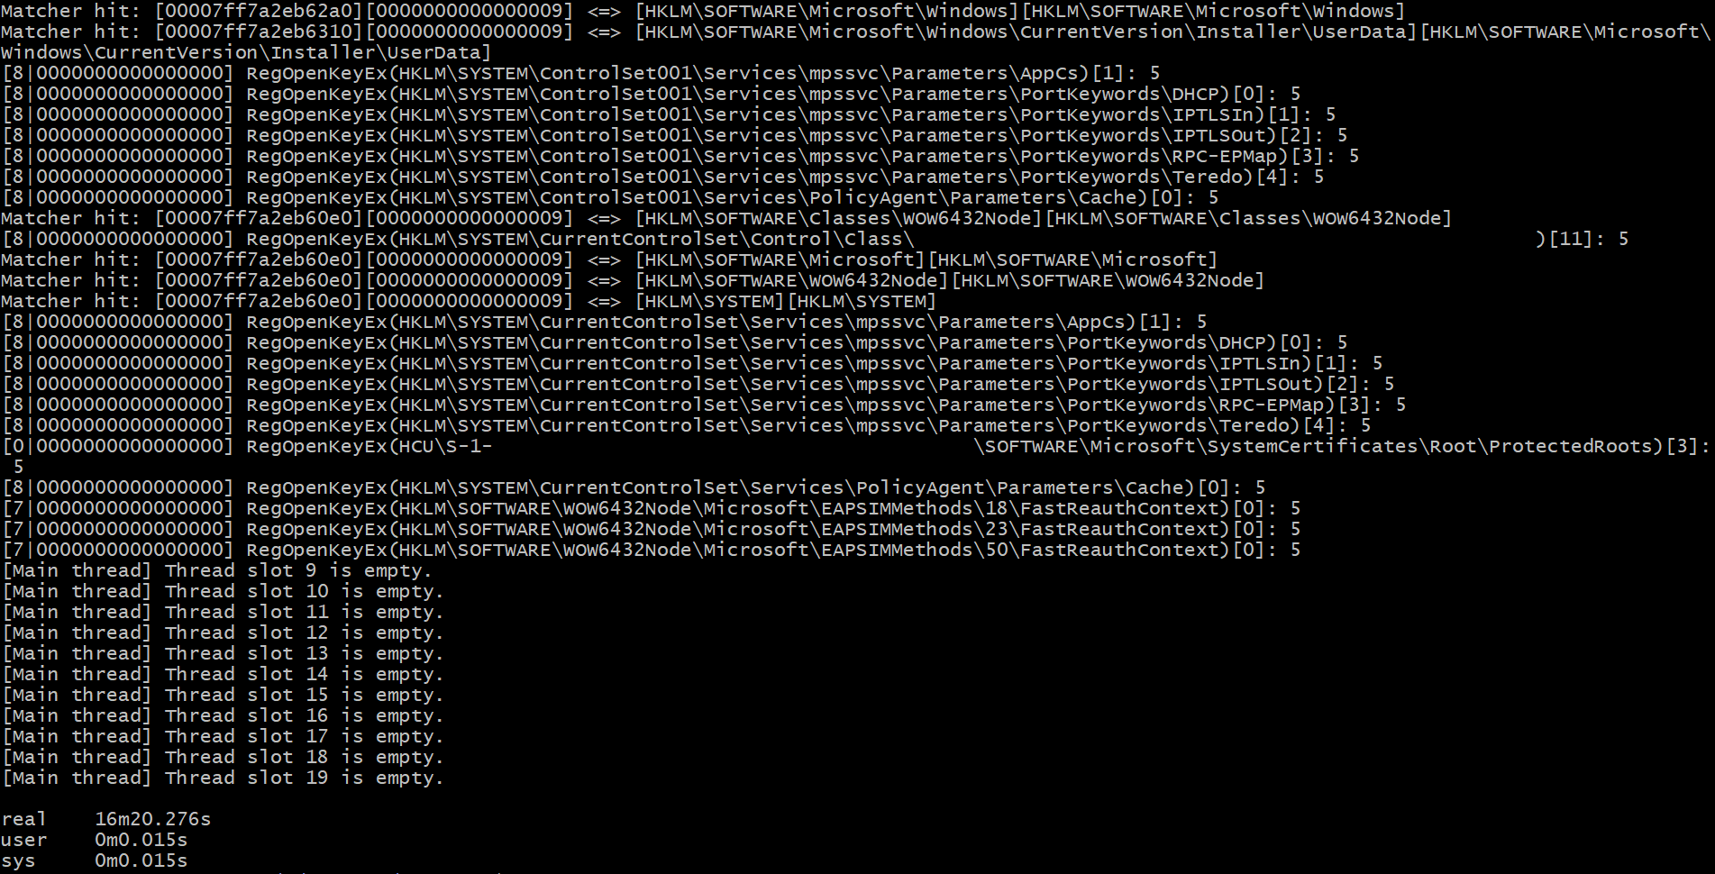Click the EAPSIMMethods\18 FastReauthContext line

click(x=652, y=508)
